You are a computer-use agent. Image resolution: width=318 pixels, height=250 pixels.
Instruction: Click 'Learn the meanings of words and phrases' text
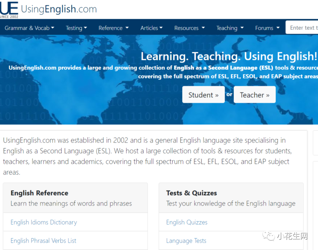tap(71, 203)
